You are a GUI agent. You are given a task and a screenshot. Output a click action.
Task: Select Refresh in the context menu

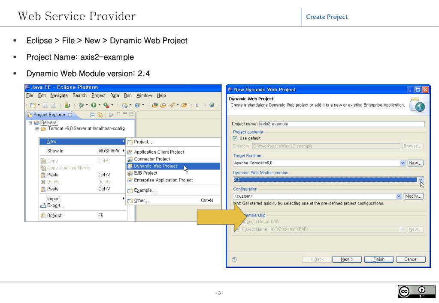coord(82,216)
